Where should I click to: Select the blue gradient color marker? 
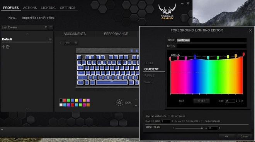[x=195, y=57]
